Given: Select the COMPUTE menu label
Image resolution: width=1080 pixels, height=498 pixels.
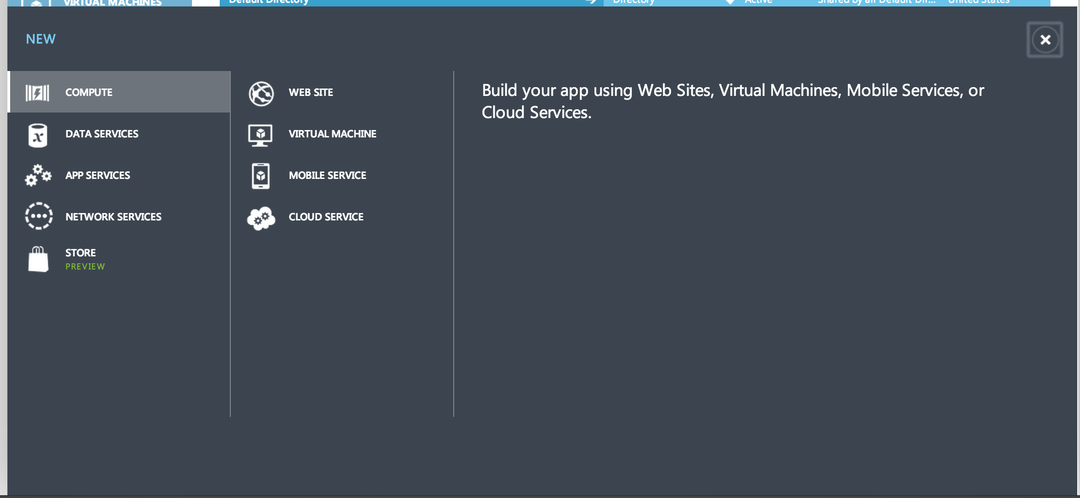Looking at the screenshot, I should pyautogui.click(x=89, y=92).
